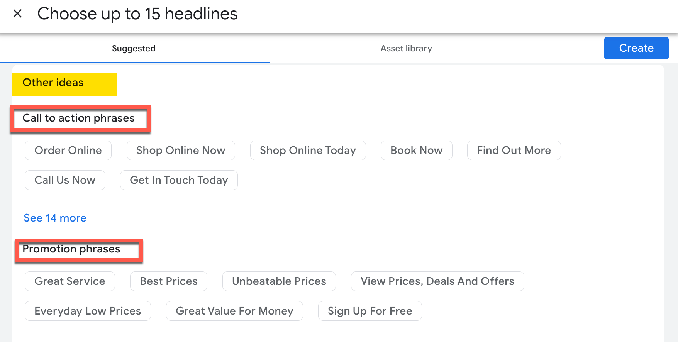Click the Other ideas highlighted label
678x342 pixels.
(x=53, y=82)
